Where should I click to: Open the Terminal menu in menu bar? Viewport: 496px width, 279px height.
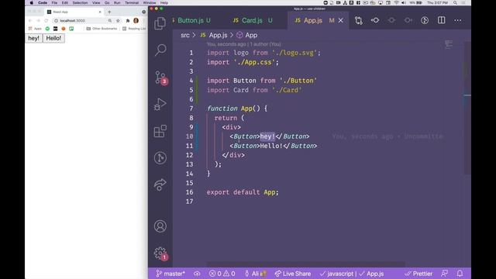pos(132,2)
